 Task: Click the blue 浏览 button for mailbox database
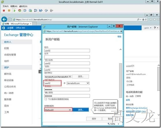click(x=81, y=110)
